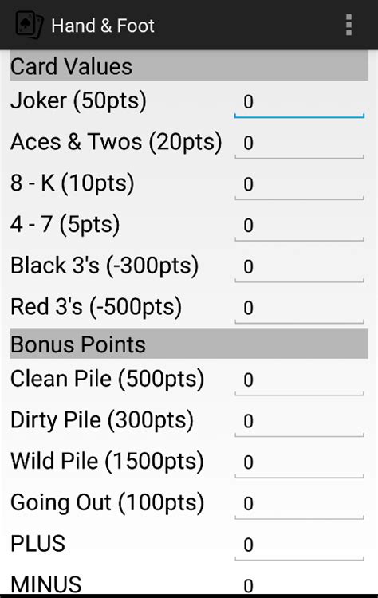Select the MINUS points field
378x598 pixels.
299,584
